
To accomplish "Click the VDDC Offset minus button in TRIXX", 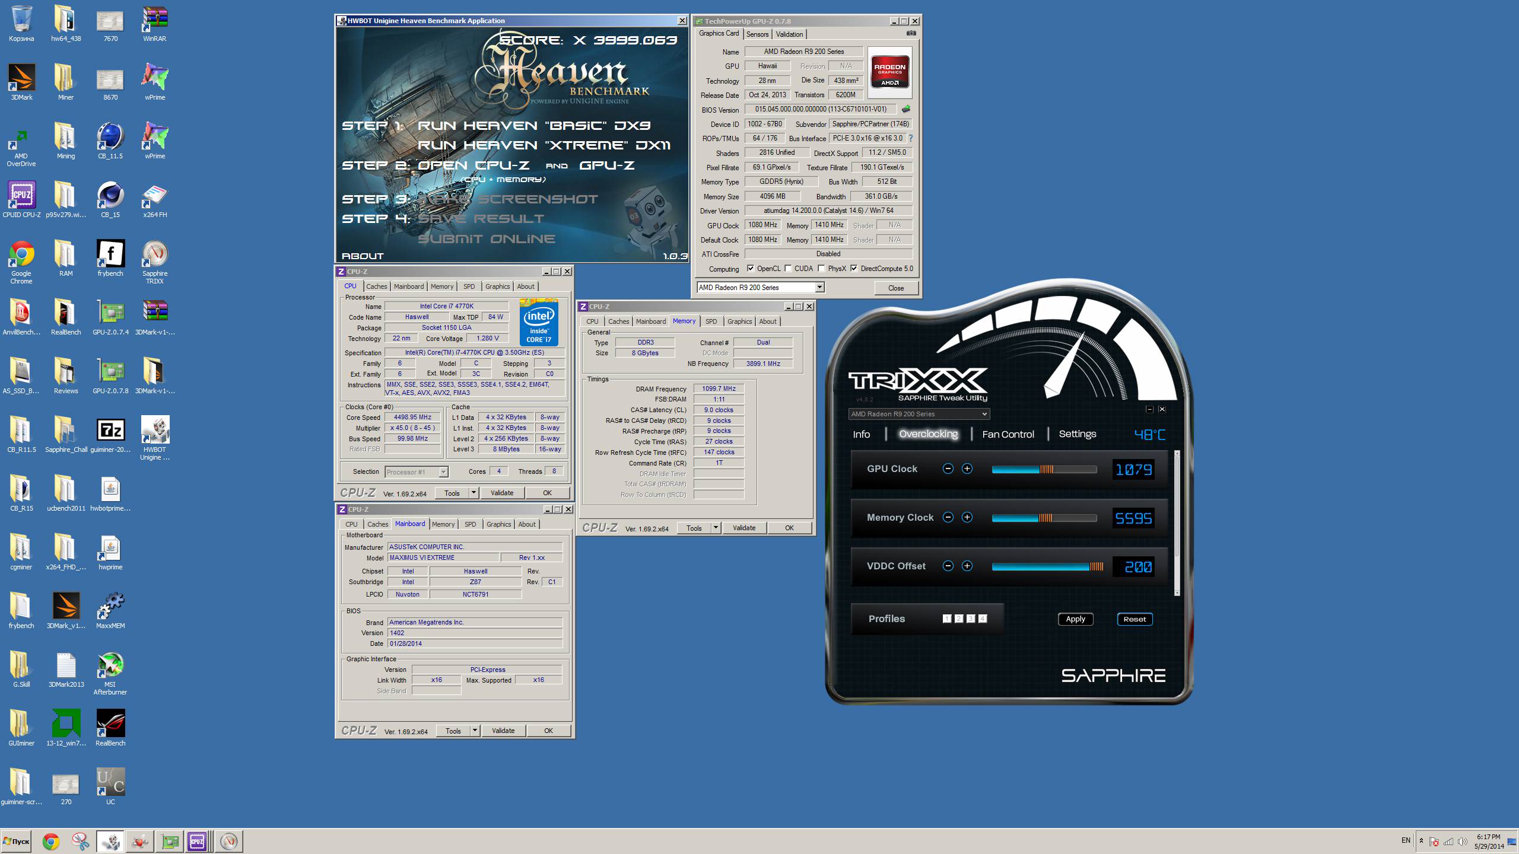I will coord(948,566).
